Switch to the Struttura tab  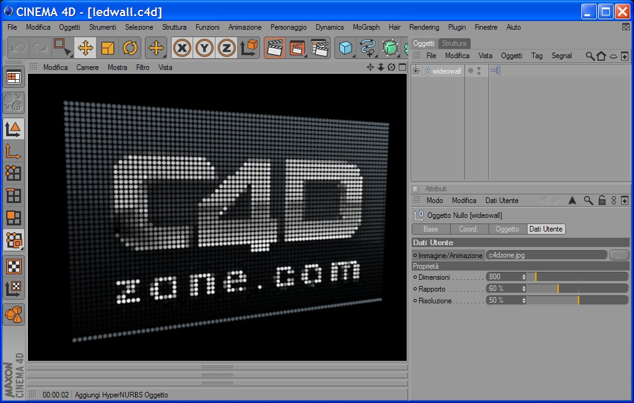[x=454, y=43]
